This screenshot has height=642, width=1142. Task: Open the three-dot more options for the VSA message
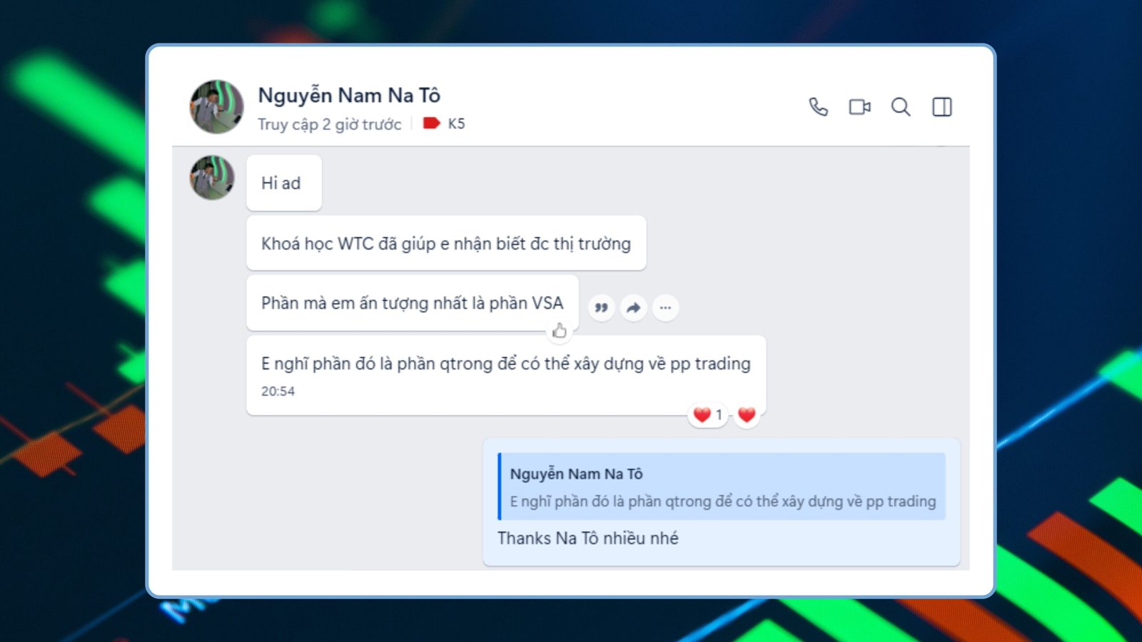(x=665, y=307)
